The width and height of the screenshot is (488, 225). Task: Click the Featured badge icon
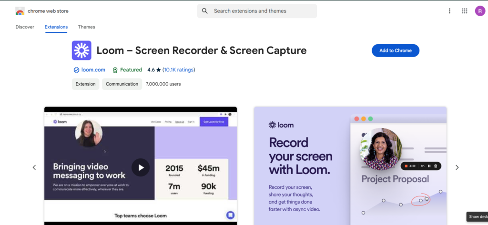point(115,70)
